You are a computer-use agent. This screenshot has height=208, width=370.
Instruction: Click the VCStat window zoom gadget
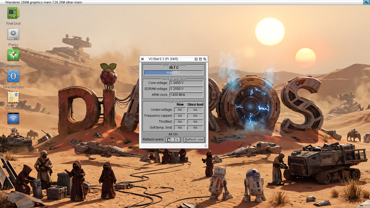tap(200, 59)
